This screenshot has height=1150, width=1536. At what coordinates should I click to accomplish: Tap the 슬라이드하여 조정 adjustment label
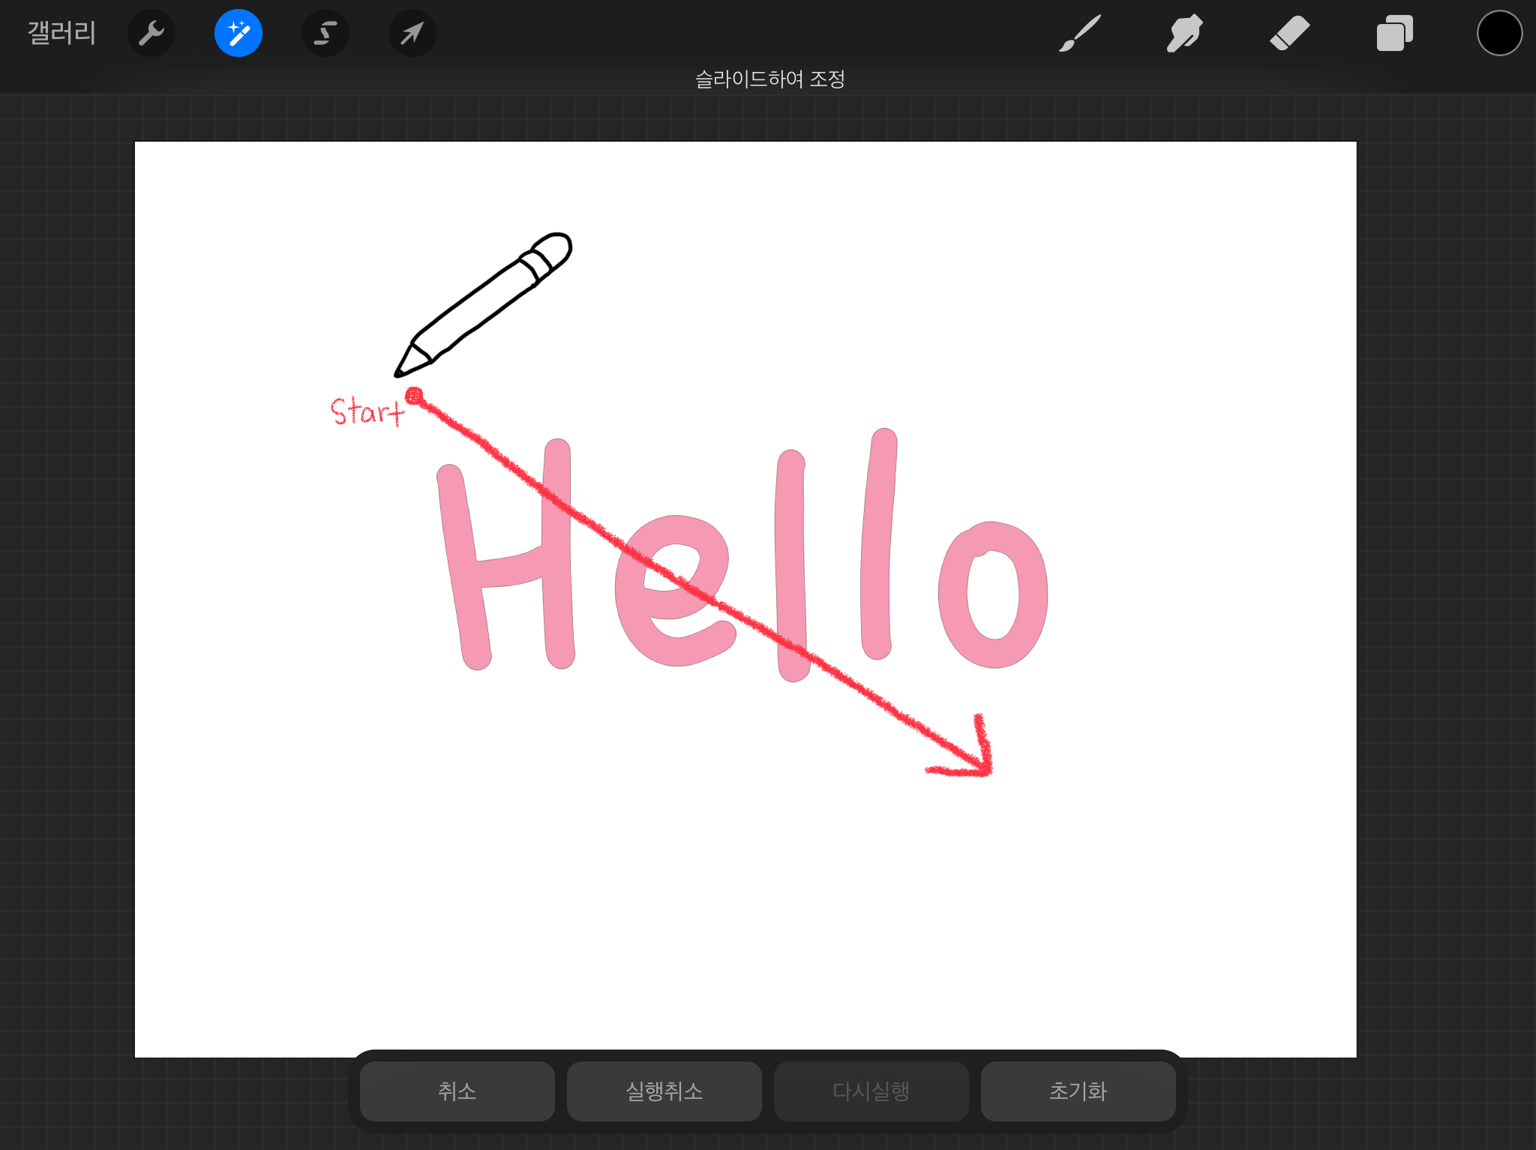pos(769,79)
